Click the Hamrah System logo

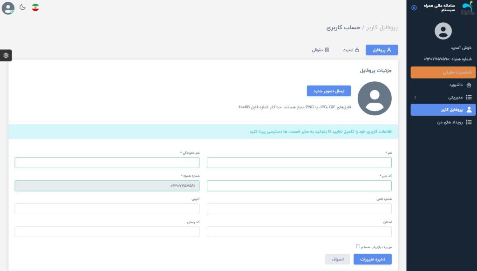466,7
